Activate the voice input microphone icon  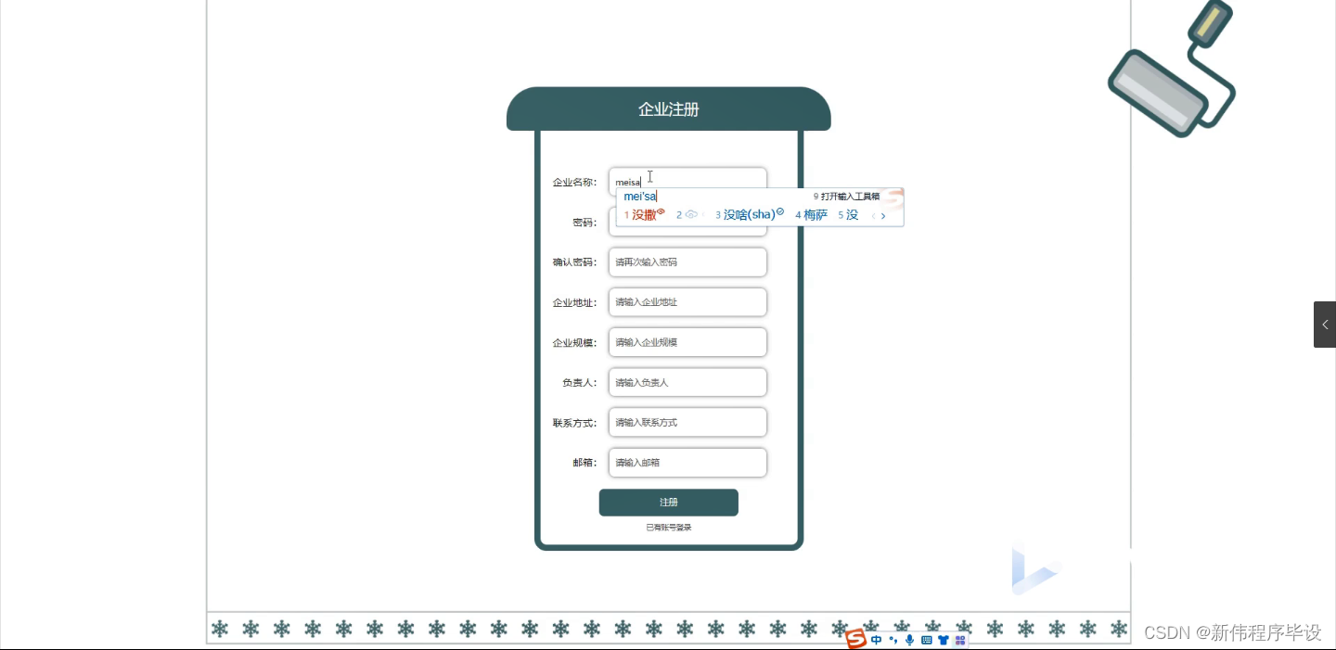(x=910, y=640)
